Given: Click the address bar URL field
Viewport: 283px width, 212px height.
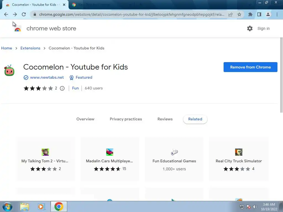Looking at the screenshot, I should pyautogui.click(x=132, y=14).
